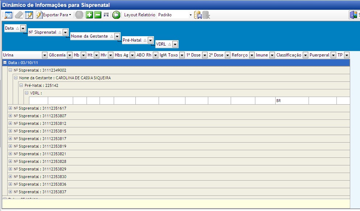Screen dimensions: 360x211
Task: Open the Data group field filter dropdown
Action: coord(23,29)
